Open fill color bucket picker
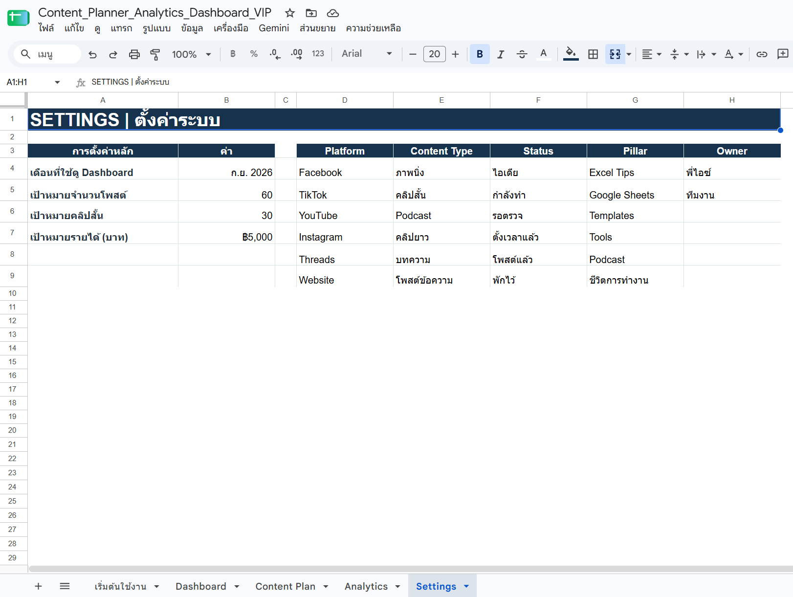Viewport: 793px width, 597px height. (571, 54)
